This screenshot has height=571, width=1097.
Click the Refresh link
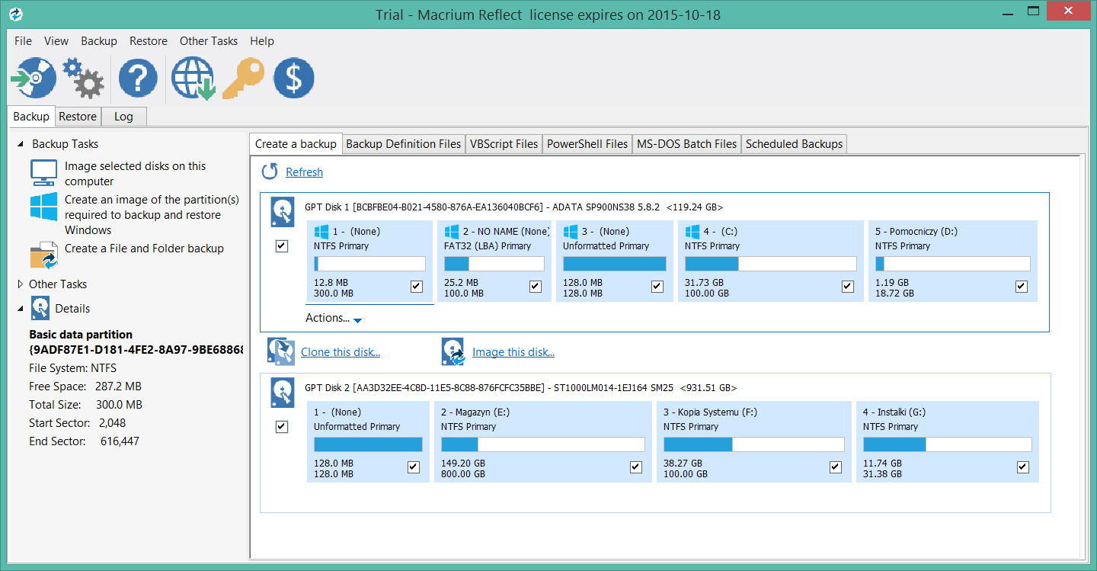(x=304, y=172)
